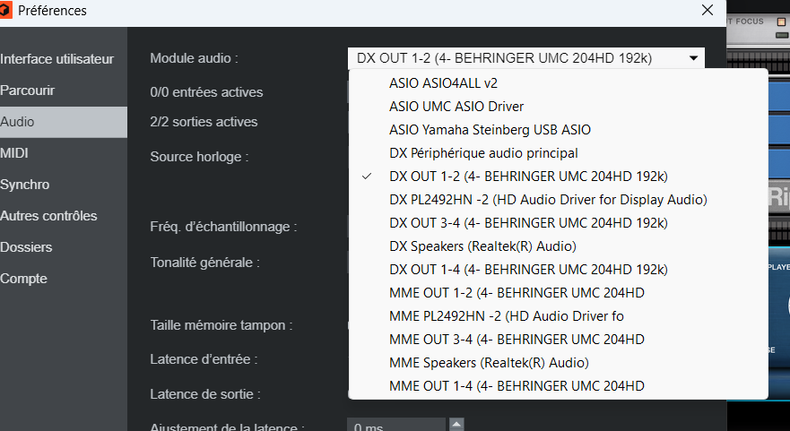Open Synchro preferences section

point(64,185)
